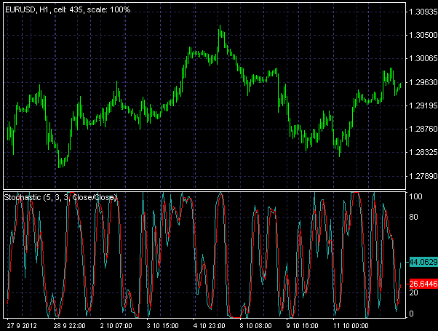Click the 3 10 15:00 time label

[x=162, y=326]
